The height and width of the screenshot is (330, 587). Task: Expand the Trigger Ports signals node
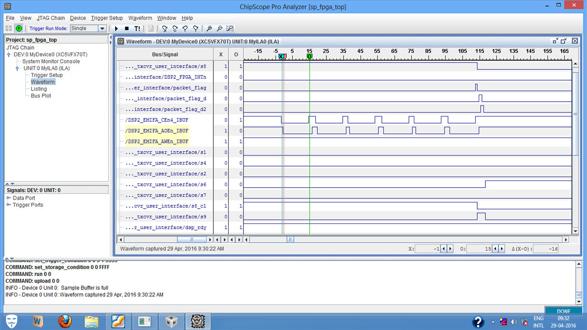pyautogui.click(x=9, y=205)
